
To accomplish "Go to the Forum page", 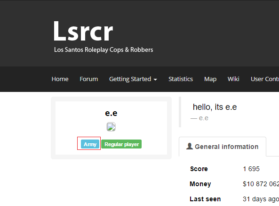I will [89, 79].
